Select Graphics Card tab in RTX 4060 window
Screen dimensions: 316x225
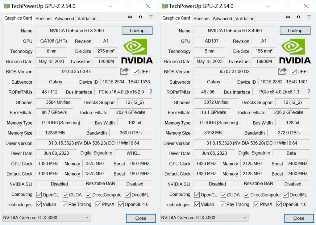click(176, 18)
